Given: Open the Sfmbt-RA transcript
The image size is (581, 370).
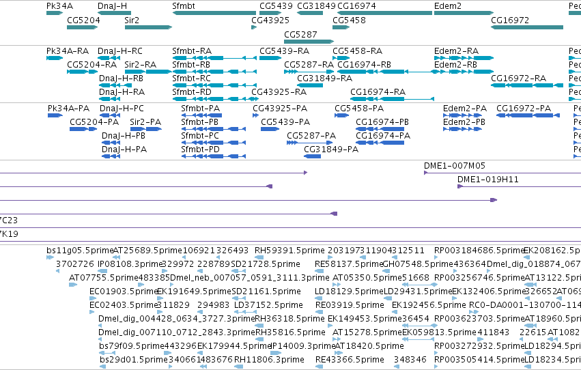Looking at the screenshot, I should click(x=214, y=58).
